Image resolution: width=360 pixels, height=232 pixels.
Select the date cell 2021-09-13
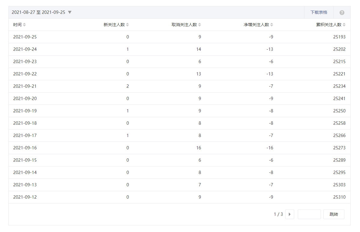pos(25,185)
